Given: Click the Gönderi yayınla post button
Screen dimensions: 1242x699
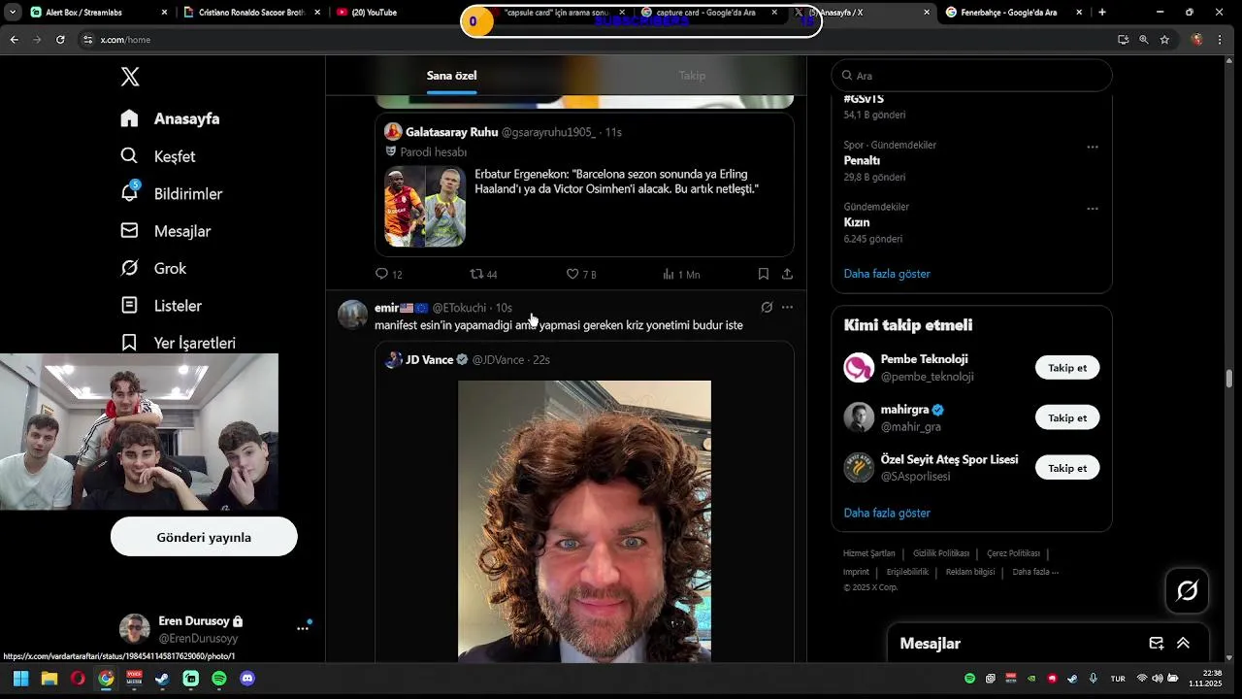Looking at the screenshot, I should [x=204, y=537].
